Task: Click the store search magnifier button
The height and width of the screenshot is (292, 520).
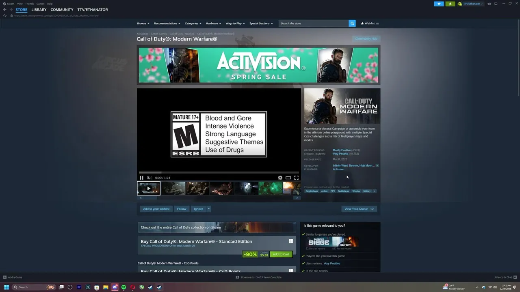Action: tap(352, 24)
